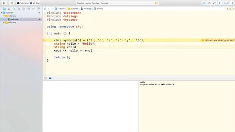Choose the My Mac run destination
235x132 pixels.
(x=35, y=3)
